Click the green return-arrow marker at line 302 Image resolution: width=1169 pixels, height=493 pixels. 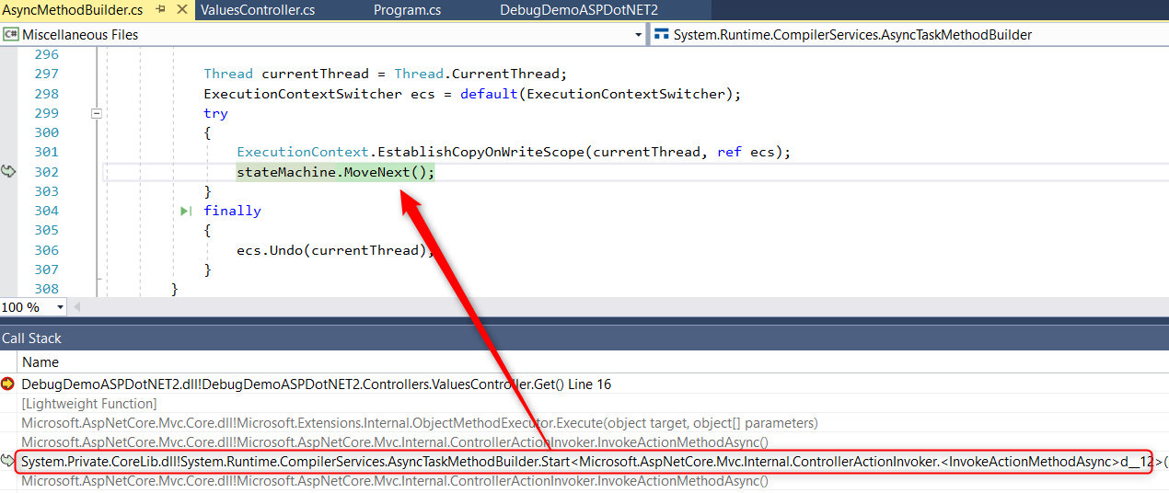click(8, 172)
